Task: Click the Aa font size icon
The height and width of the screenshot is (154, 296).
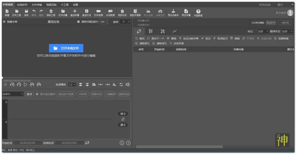Action: click(114, 85)
